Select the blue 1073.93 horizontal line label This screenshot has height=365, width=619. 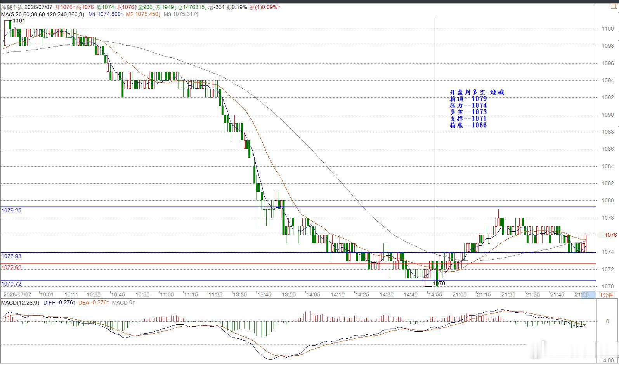[11, 256]
